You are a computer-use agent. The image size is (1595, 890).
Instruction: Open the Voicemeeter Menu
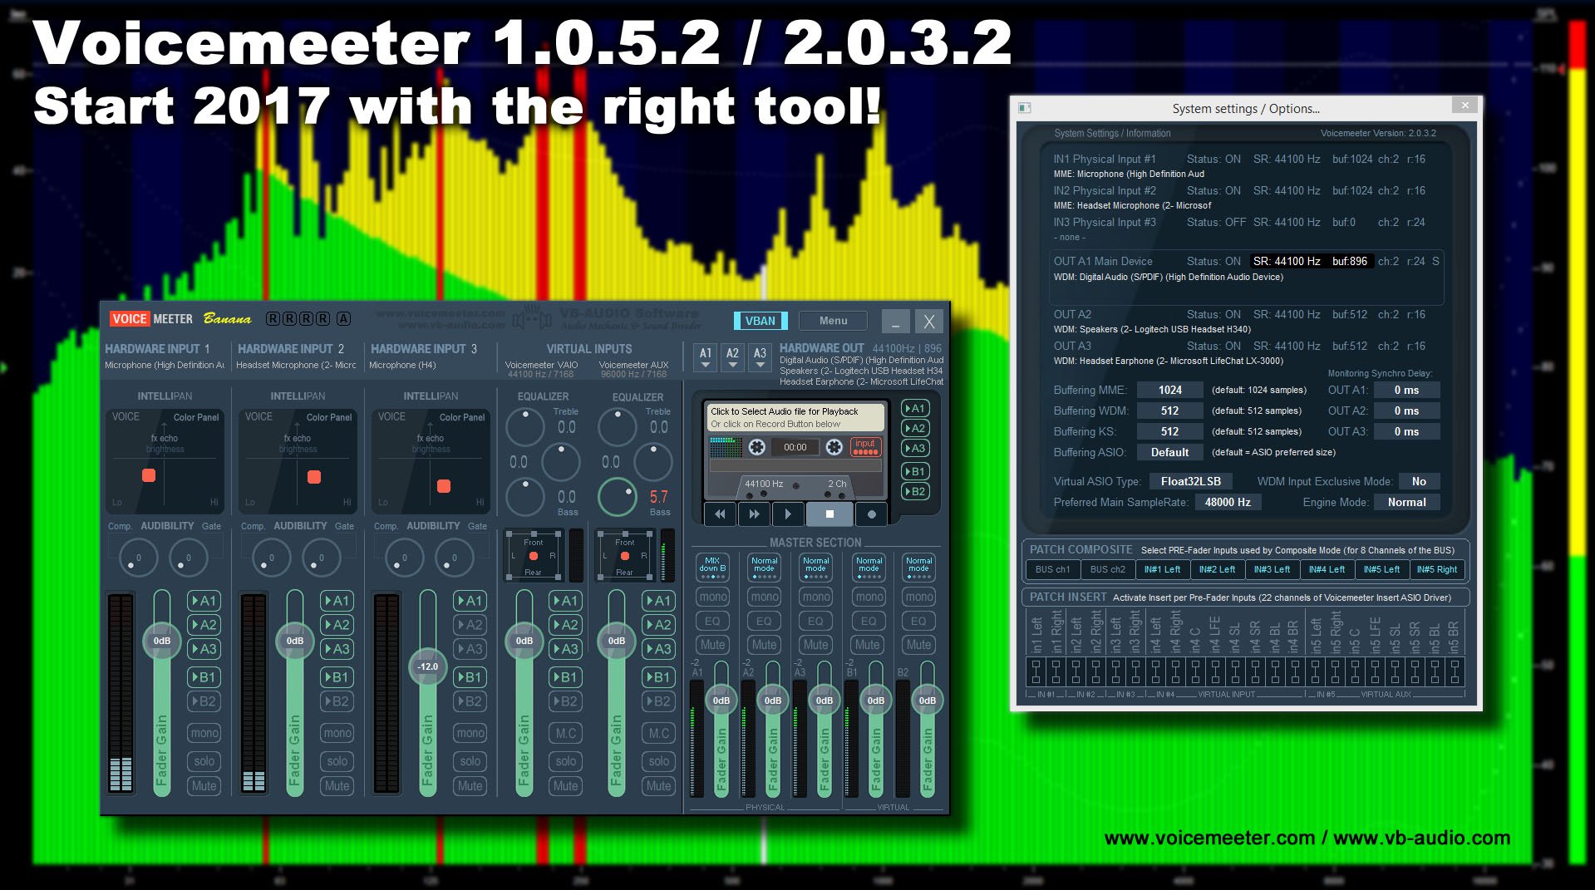click(x=833, y=321)
